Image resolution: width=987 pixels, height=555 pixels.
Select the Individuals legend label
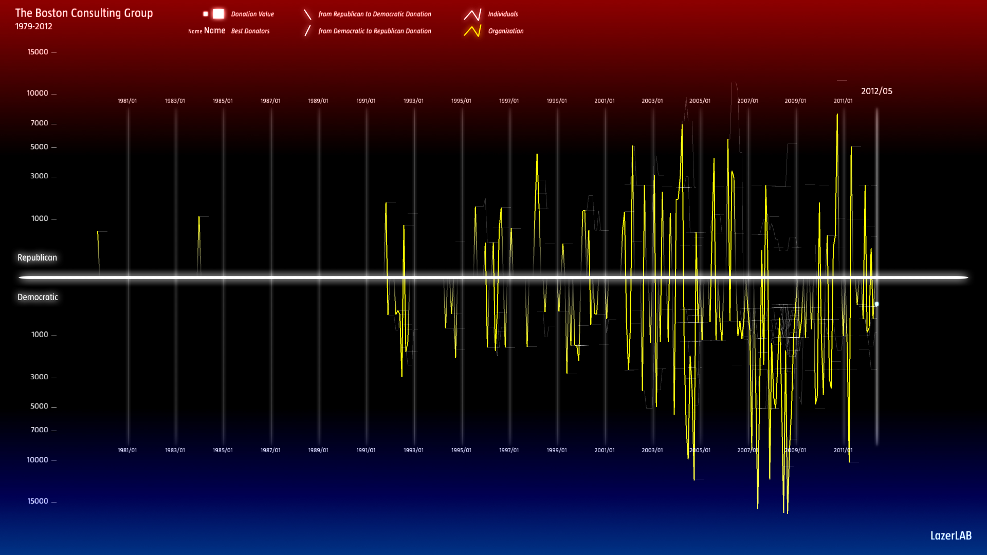503,14
